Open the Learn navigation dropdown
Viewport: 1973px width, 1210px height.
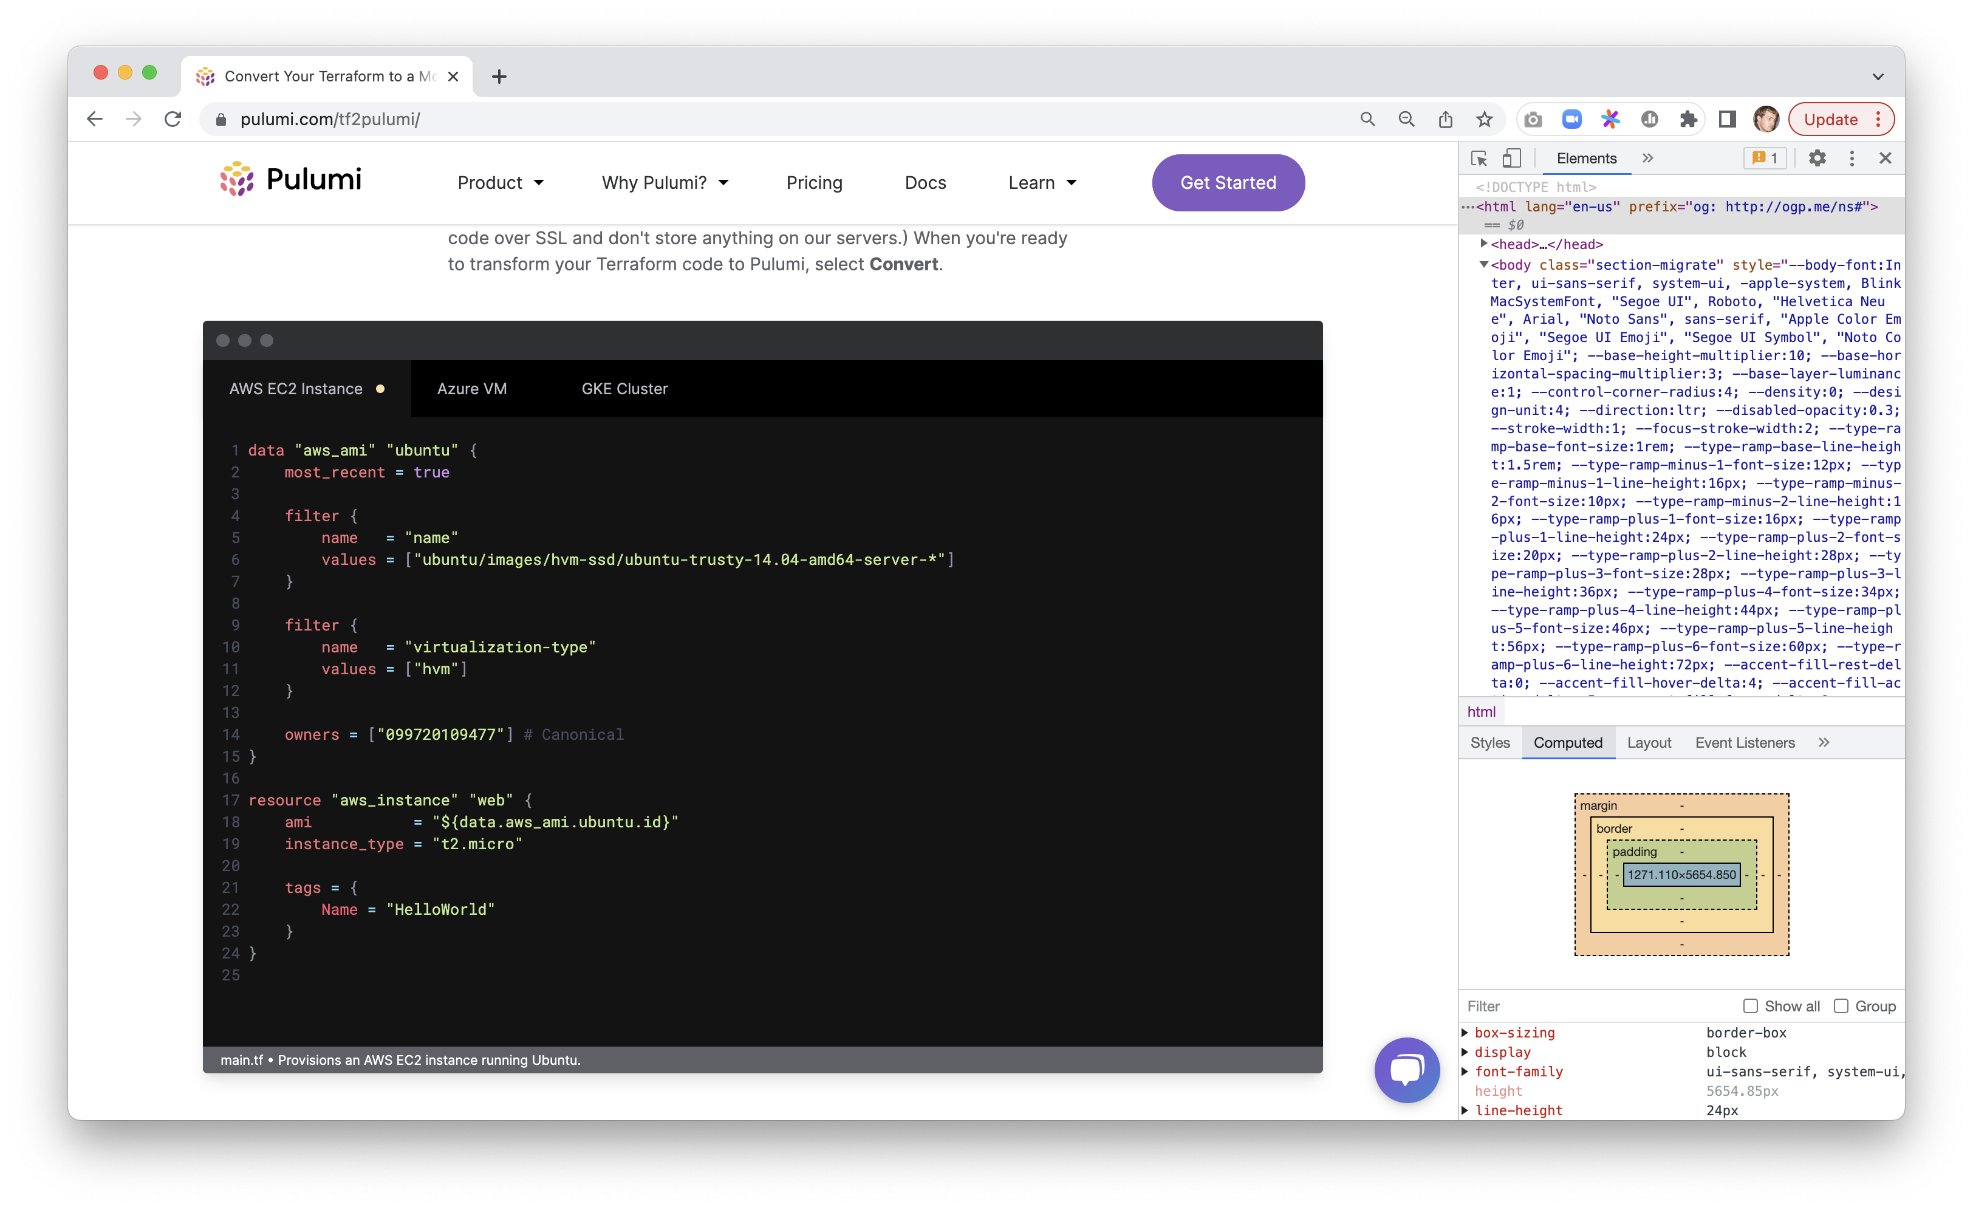(x=1042, y=183)
